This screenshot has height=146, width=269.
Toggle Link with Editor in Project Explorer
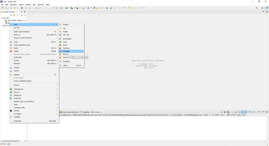click(14, 15)
